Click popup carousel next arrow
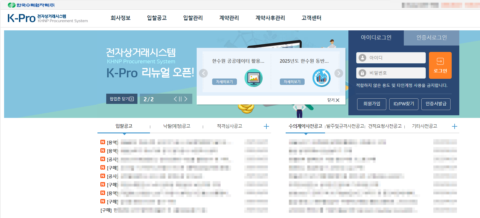Viewport: 480px width, 218px height. click(x=338, y=73)
